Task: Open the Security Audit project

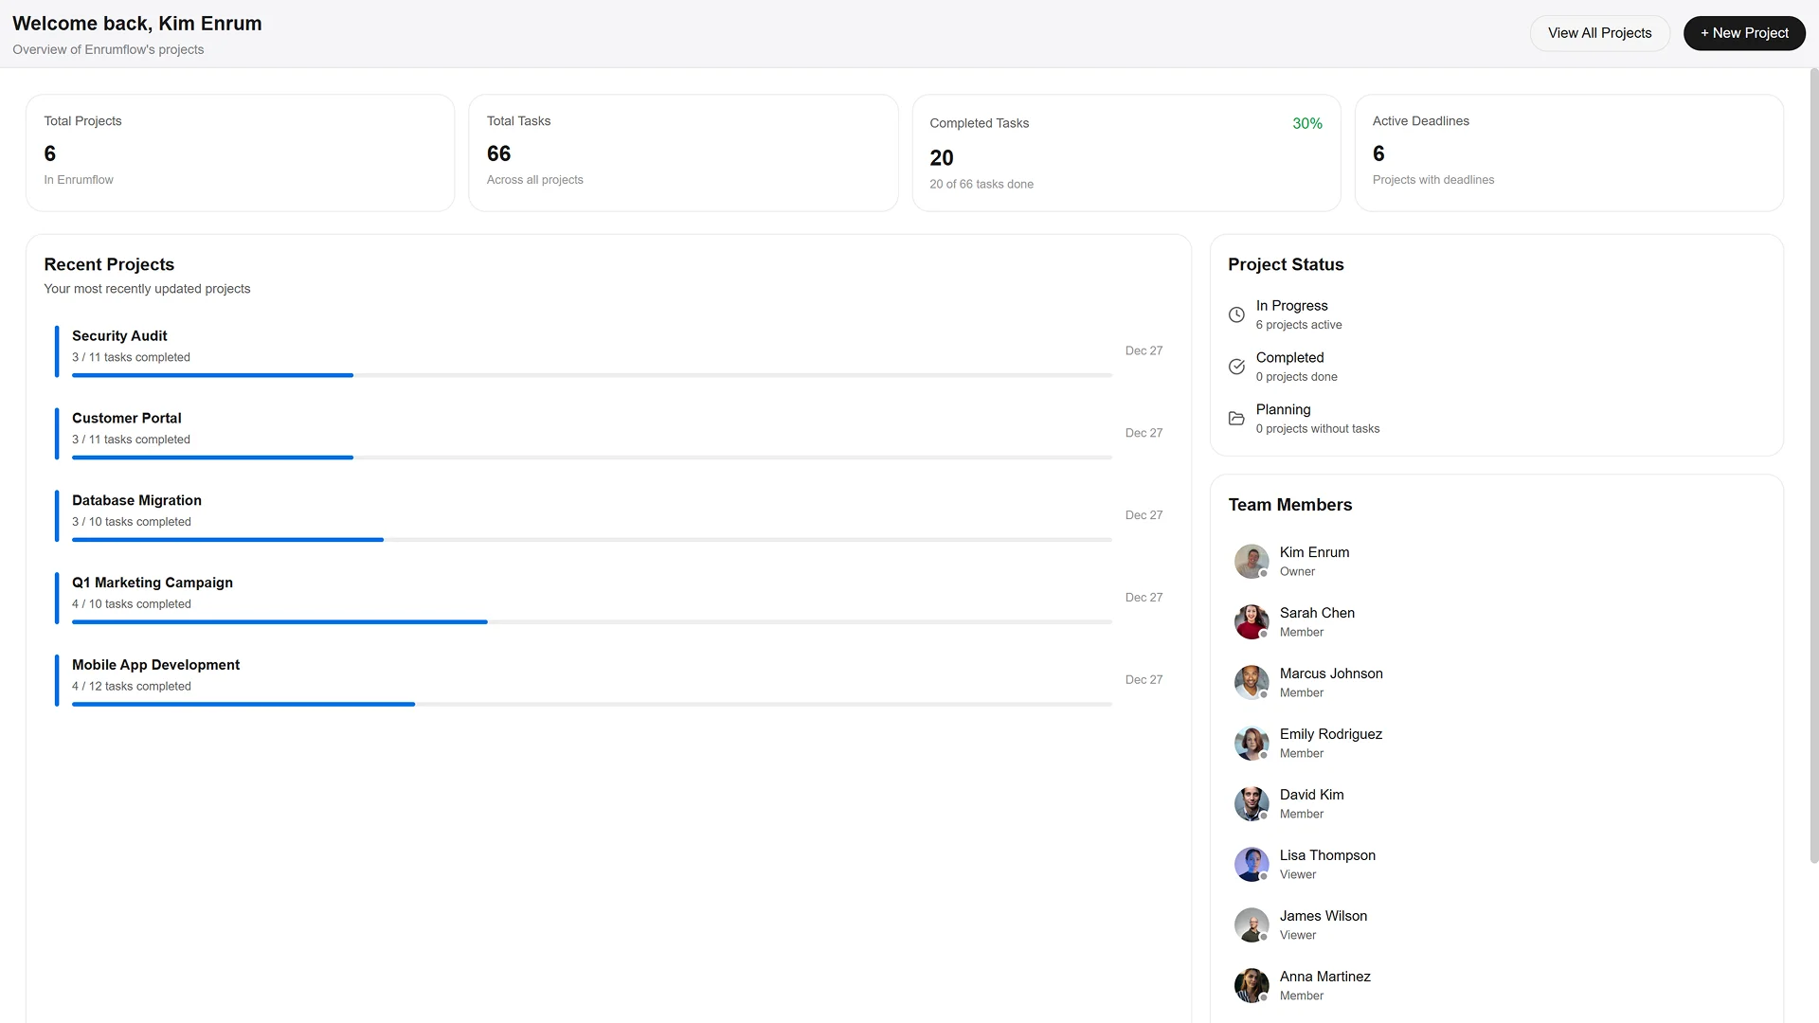Action: point(119,336)
